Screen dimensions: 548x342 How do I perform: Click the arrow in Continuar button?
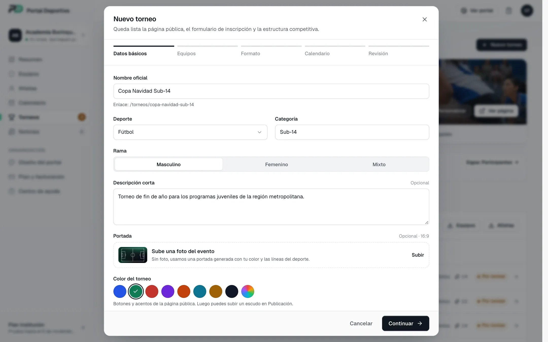tap(420, 323)
